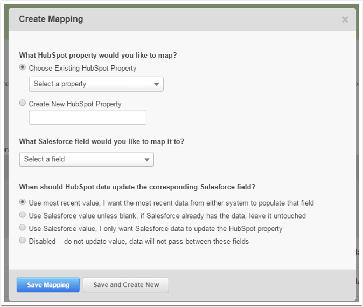Click the Save Mapping button
The image size is (363, 307).
click(48, 285)
